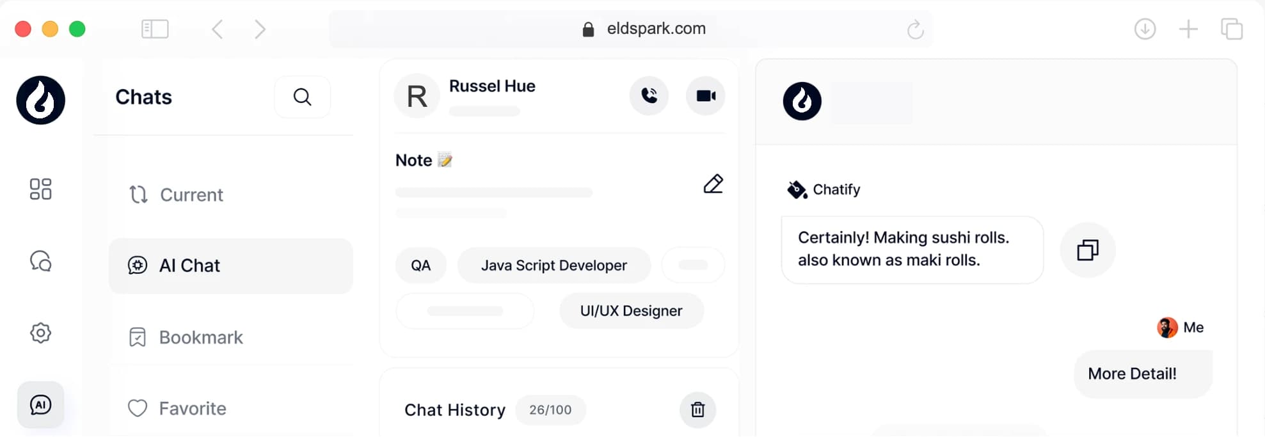The width and height of the screenshot is (1265, 437).
Task: Show browser tab overview
Action: pyautogui.click(x=1232, y=29)
